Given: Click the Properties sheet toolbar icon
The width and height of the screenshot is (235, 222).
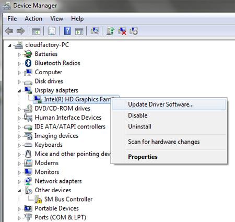Looking at the screenshot, I should (52, 31).
